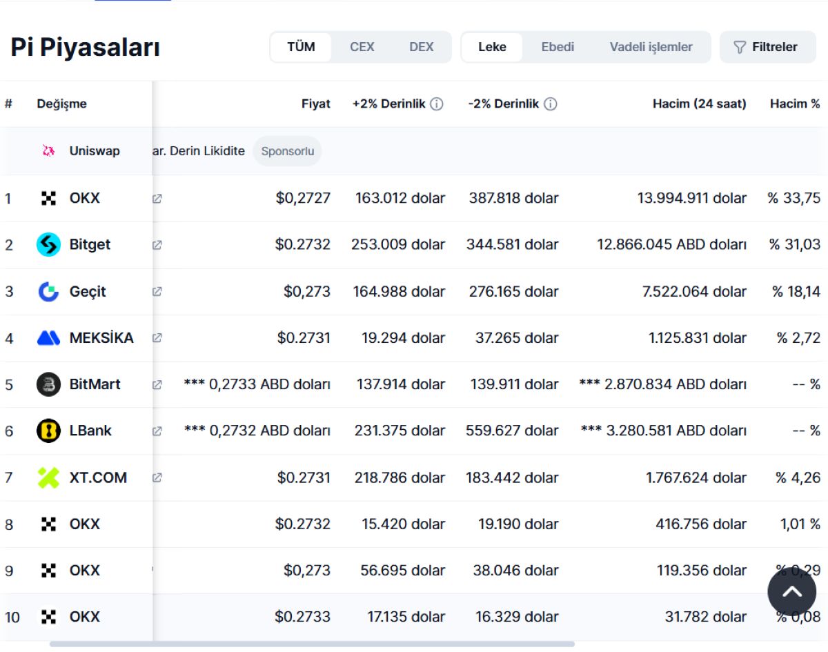The height and width of the screenshot is (652, 828).
Task: Sort by -2% Derinlik column header
Action: point(504,104)
